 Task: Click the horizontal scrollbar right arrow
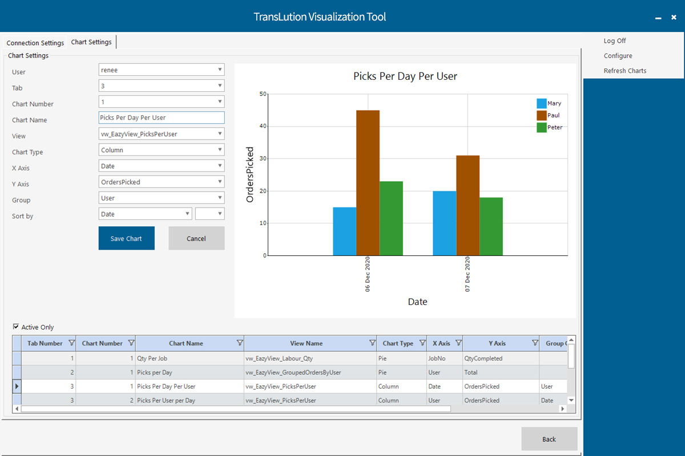click(x=563, y=409)
